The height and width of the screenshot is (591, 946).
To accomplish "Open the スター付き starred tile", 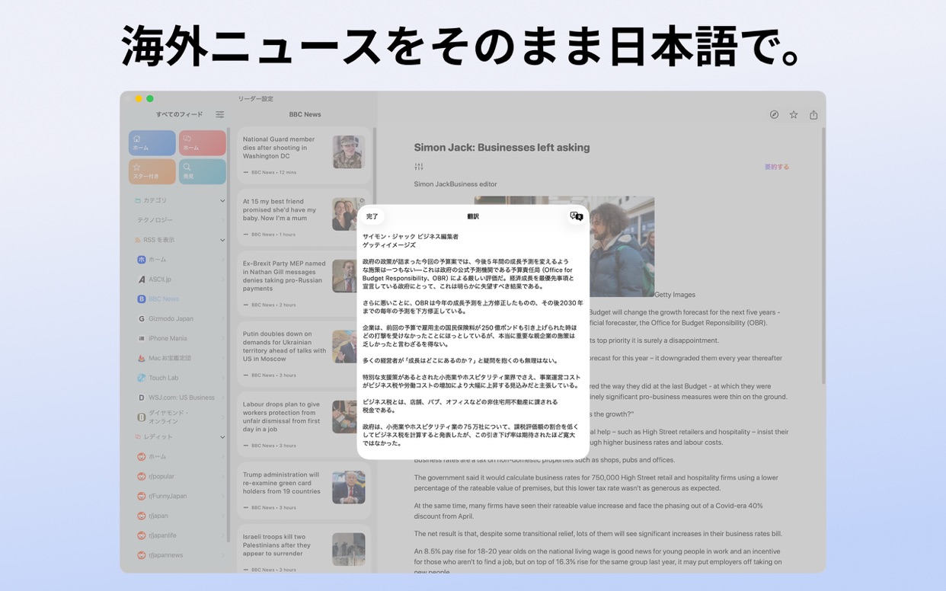I will coord(152,171).
